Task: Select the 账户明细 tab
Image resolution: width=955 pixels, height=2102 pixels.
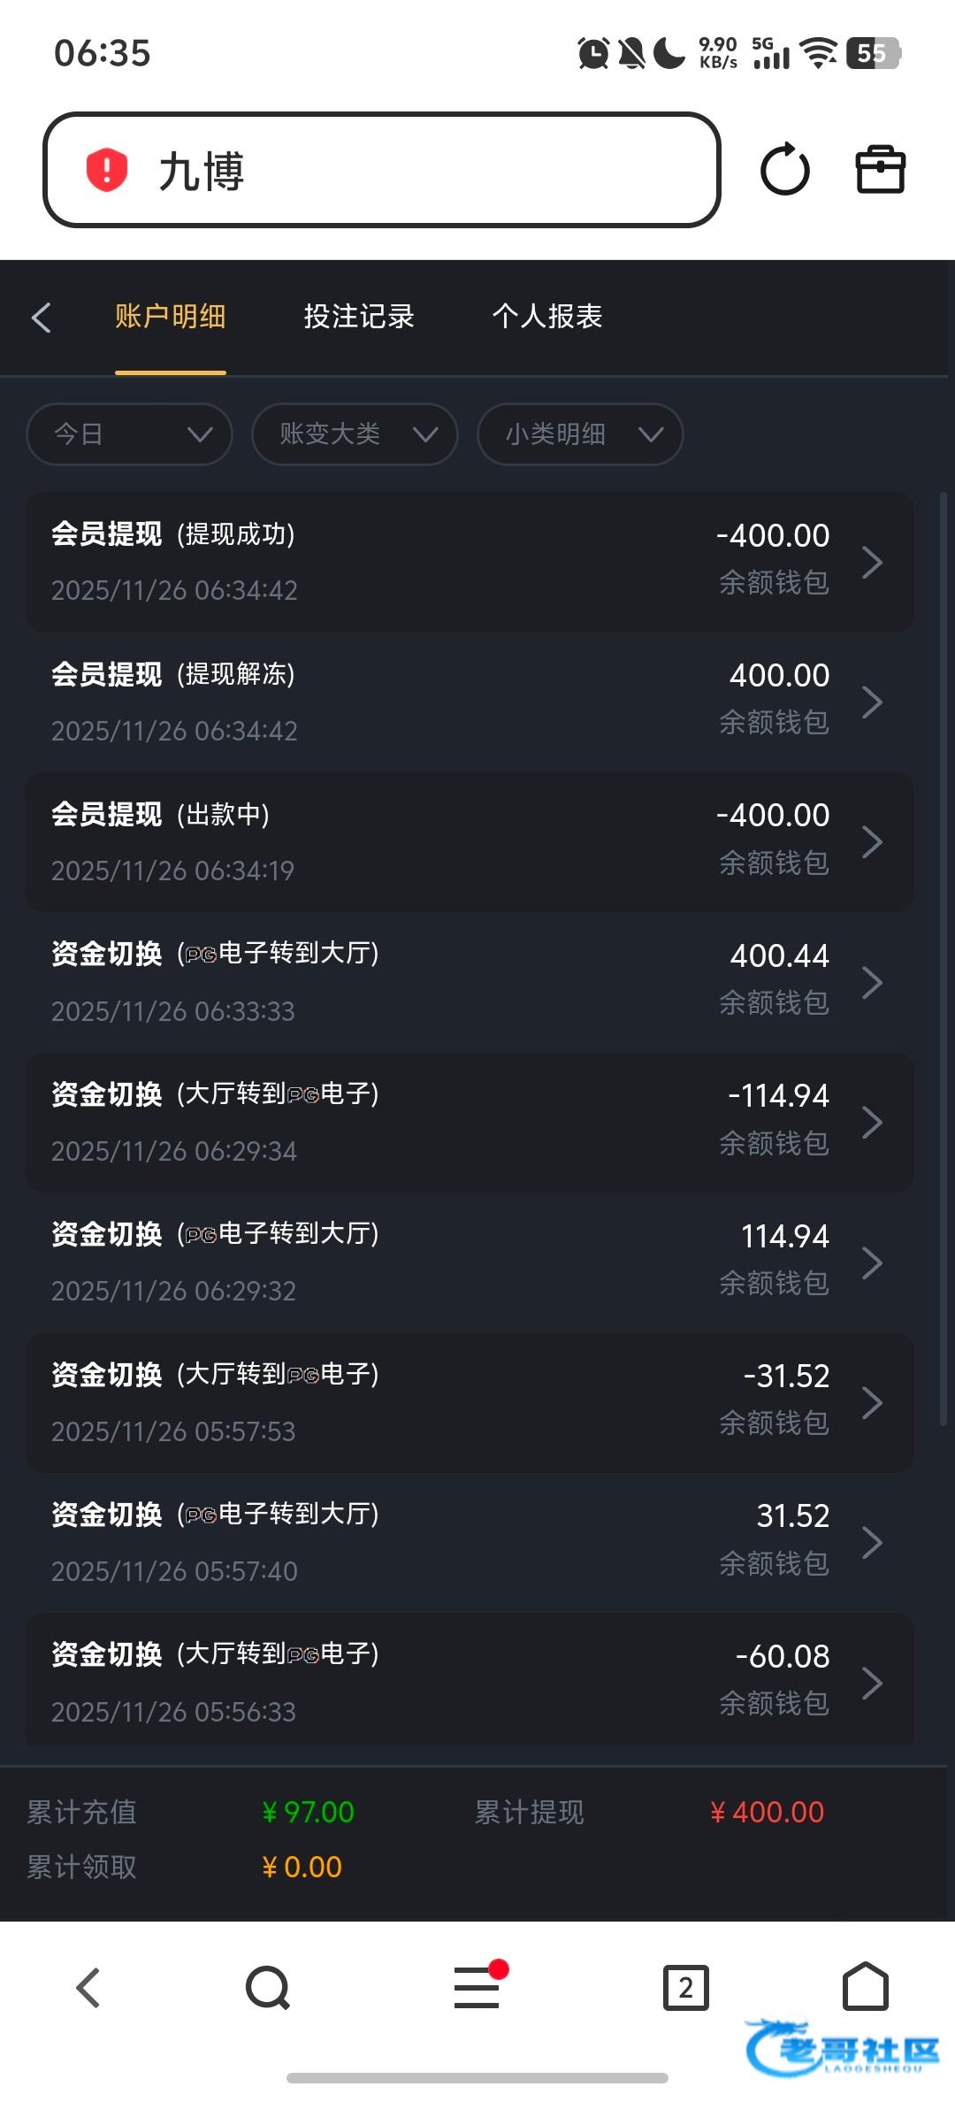Action: click(x=171, y=317)
